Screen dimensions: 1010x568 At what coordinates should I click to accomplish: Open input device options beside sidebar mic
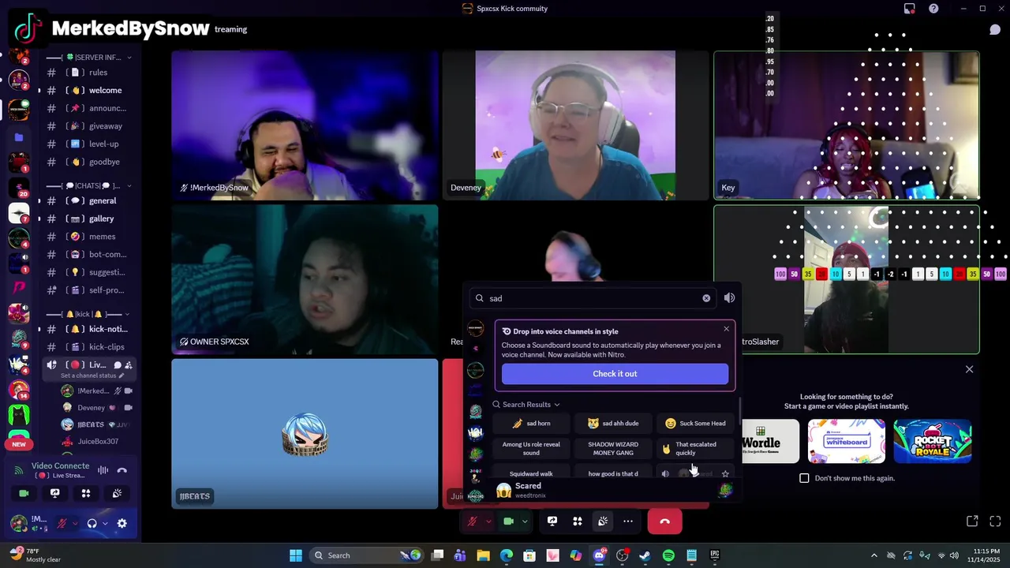[75, 523]
